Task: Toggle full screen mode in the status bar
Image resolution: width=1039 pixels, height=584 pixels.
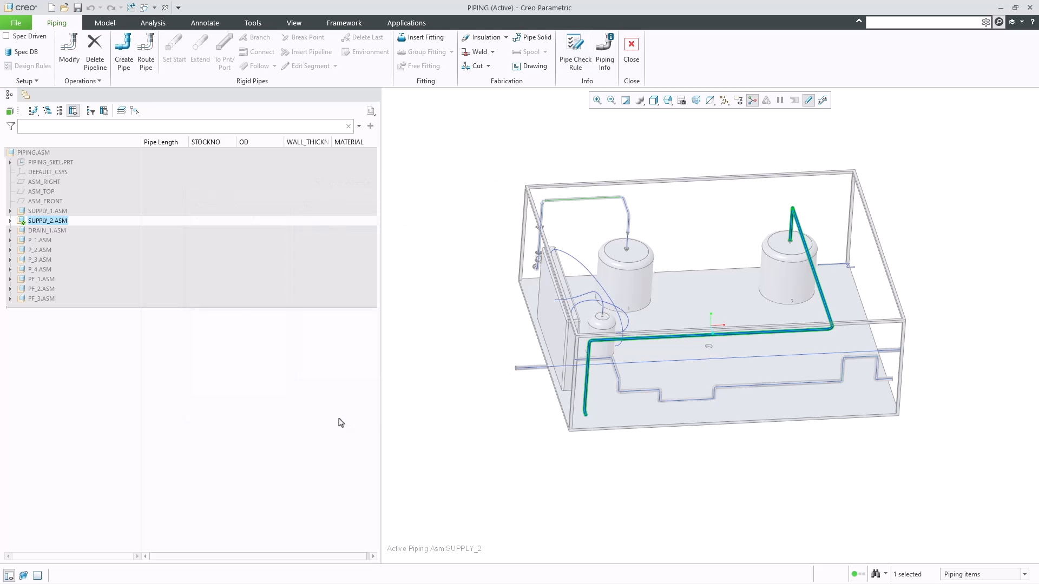Action: coord(37,575)
